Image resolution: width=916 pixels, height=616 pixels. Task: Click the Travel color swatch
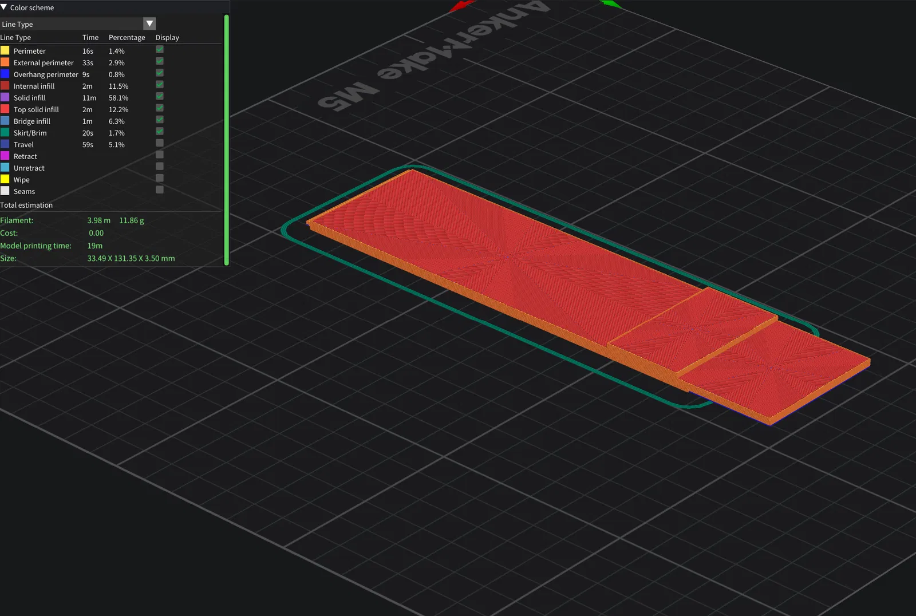click(5, 144)
